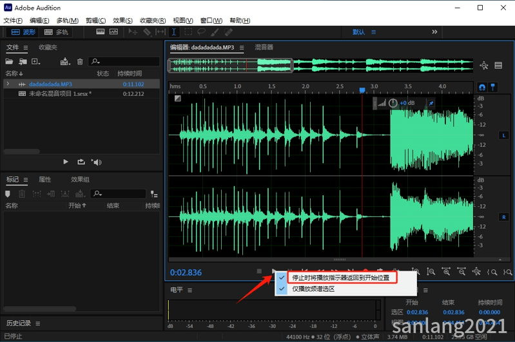515x342 pixels.
Task: Expand the dadadadada.MP3 file entry
Action: coord(8,84)
